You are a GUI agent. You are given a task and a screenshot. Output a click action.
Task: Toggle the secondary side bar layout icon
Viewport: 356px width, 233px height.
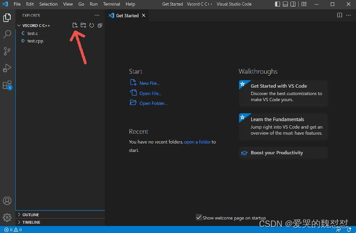(x=293, y=4)
